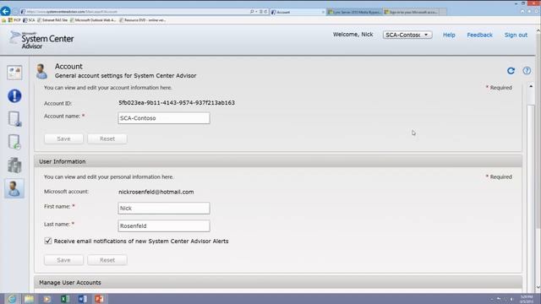This screenshot has height=304, width=541.
Task: Click the inner panel scroll up arrow
Action: point(531,86)
